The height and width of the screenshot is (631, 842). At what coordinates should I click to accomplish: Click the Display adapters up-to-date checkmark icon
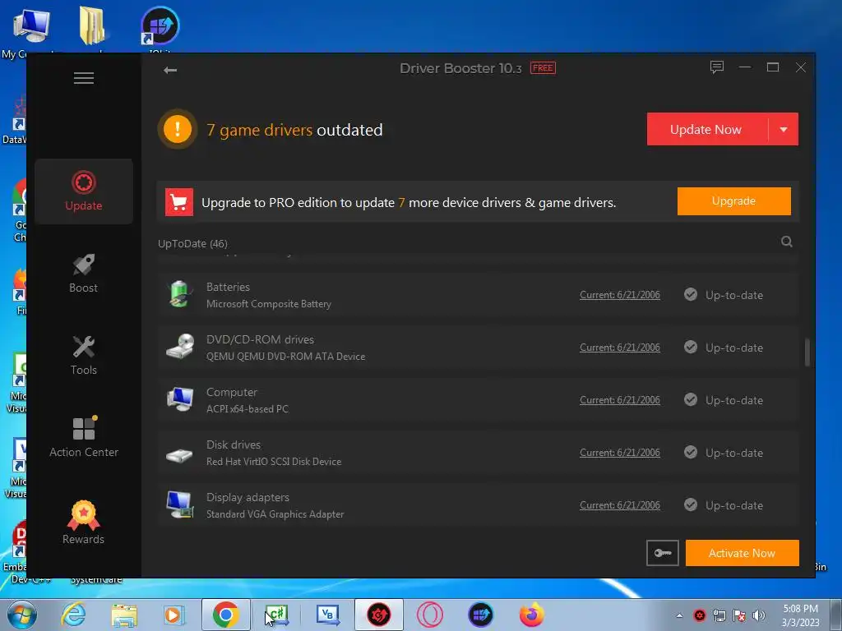[x=691, y=505]
